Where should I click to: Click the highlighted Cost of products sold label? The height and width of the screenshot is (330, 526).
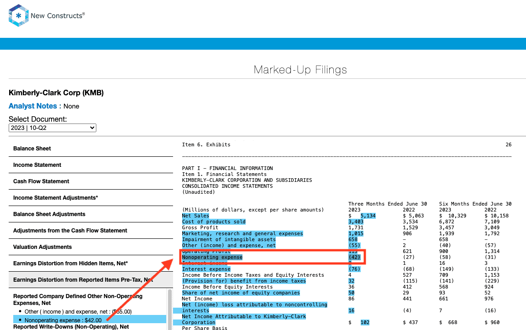click(x=214, y=222)
